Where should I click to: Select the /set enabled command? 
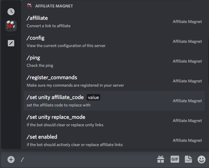(114, 140)
